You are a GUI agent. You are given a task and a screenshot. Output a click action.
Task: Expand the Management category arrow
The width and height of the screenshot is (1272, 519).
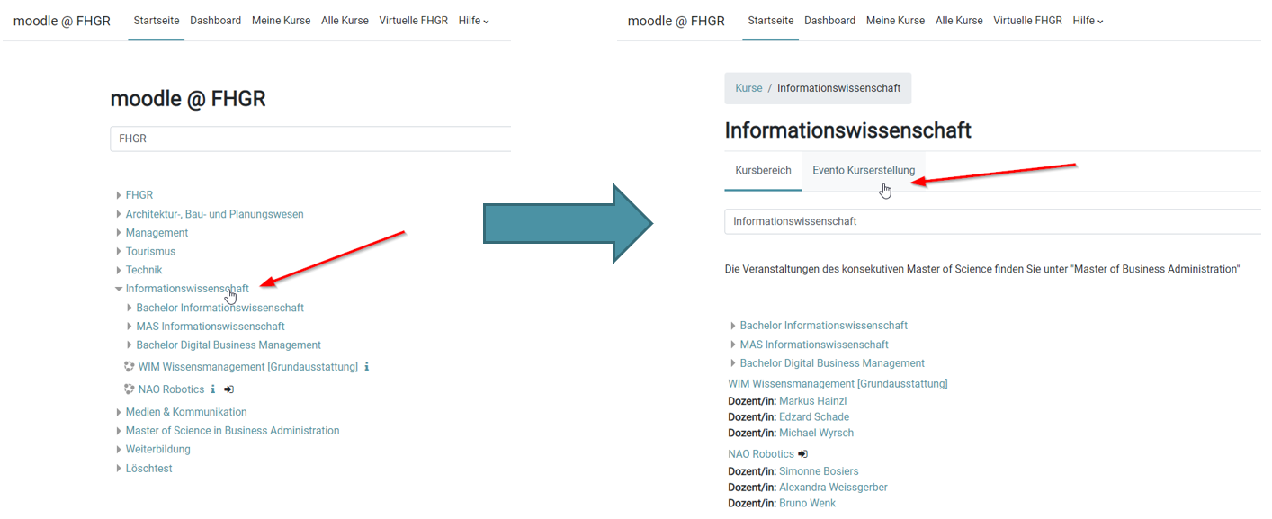tap(119, 233)
